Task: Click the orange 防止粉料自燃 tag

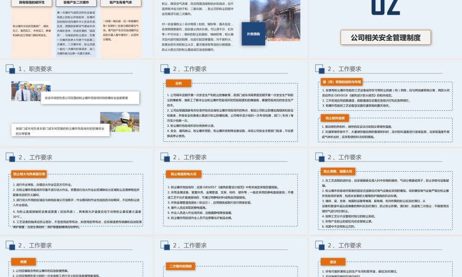Action: tap(335, 118)
